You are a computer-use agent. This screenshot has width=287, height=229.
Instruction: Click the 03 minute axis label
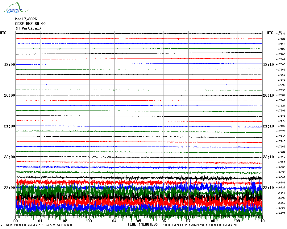90,221
